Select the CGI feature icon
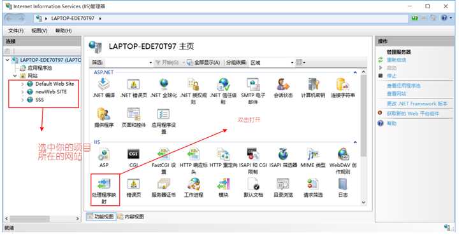459x235 pixels. point(134,154)
